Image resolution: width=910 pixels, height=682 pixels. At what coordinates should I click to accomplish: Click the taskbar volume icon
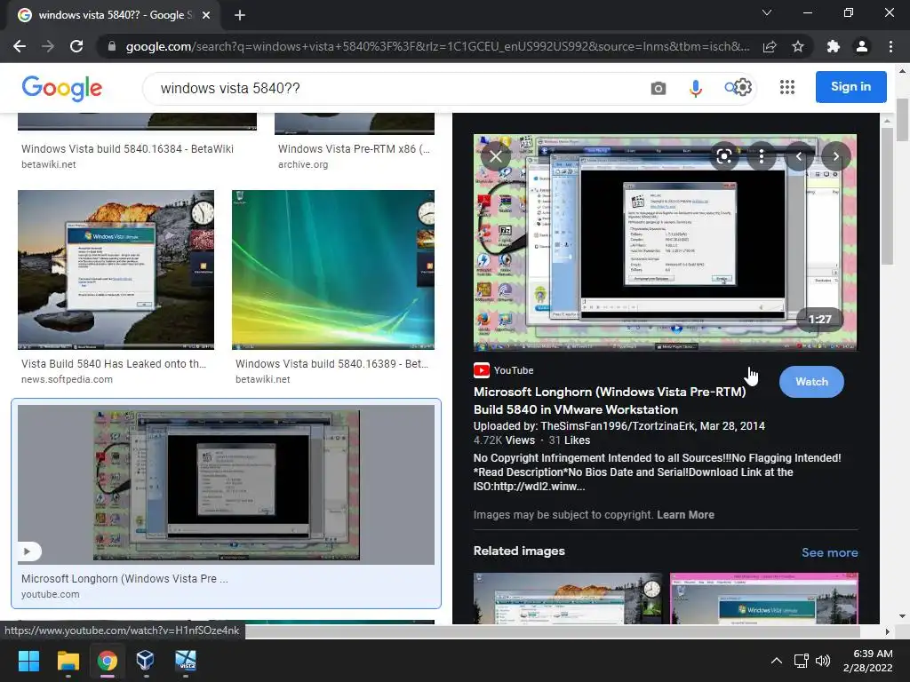point(823,661)
